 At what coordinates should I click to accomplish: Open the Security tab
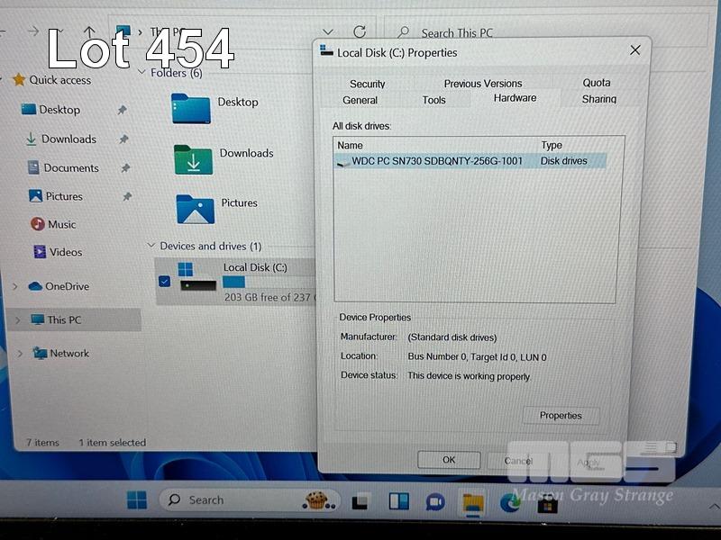coord(367,84)
